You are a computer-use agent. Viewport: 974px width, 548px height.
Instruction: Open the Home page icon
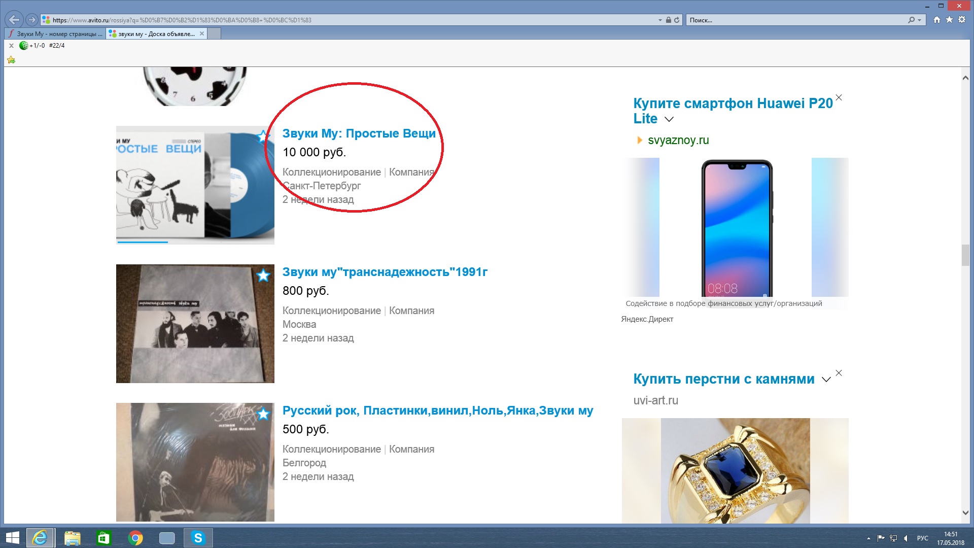click(937, 20)
